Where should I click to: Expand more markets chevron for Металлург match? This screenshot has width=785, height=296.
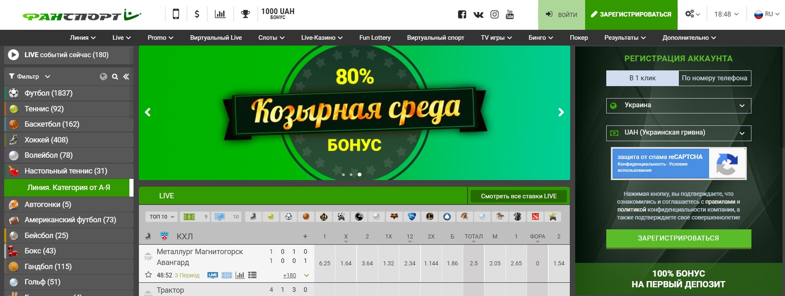pyautogui.click(x=306, y=275)
